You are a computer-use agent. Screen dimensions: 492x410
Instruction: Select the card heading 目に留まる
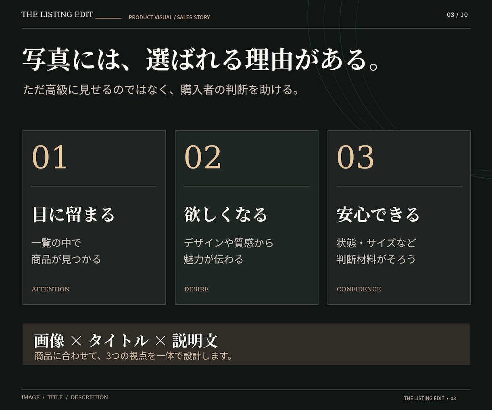(73, 214)
